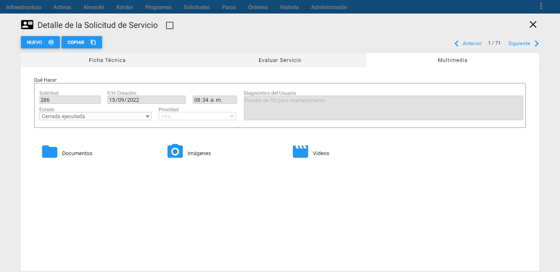Open the Solicitudes menu

coord(197,7)
